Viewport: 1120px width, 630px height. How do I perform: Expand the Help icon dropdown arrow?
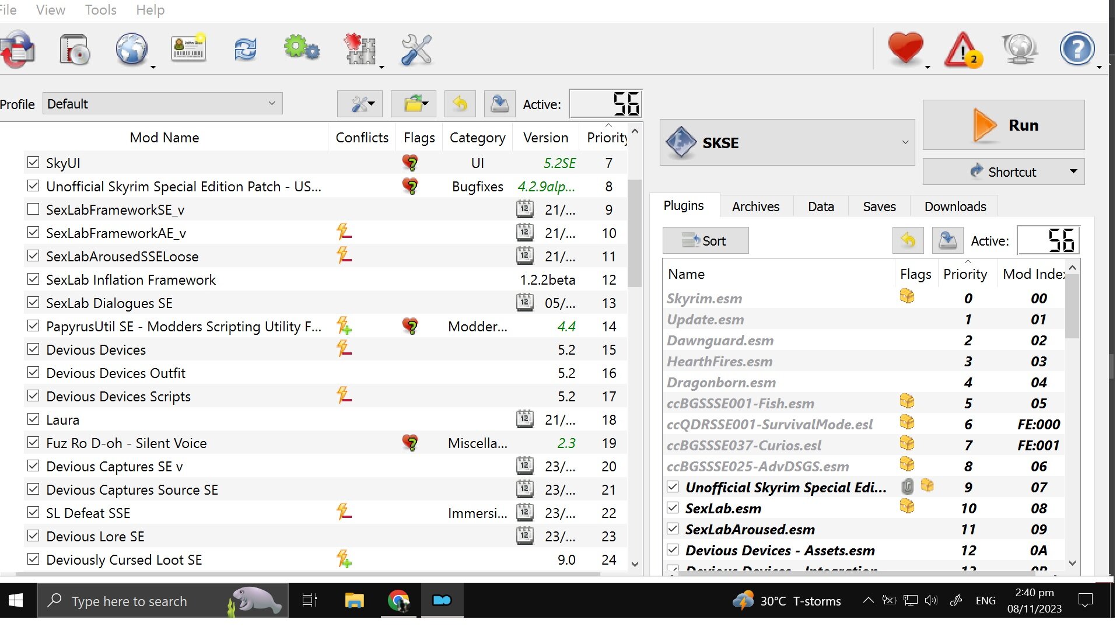point(1099,67)
